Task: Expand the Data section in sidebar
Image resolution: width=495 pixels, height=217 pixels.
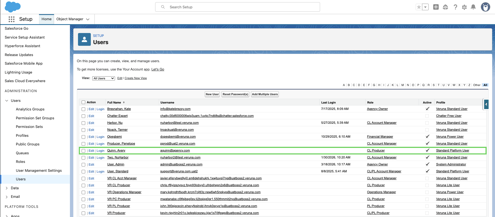Action: click(7, 188)
